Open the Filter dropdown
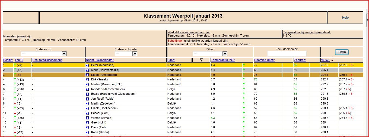369x137 pixels. click(x=210, y=54)
